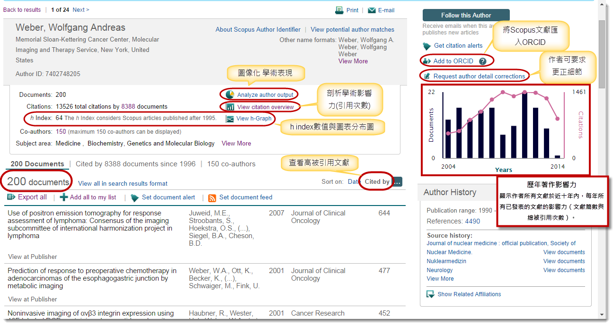613x326 pixels.
Task: Click the vertical scrollbar thumb
Action: click(x=602, y=54)
